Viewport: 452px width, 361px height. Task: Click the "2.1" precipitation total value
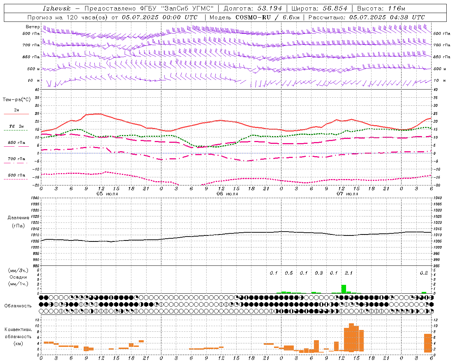[349, 273]
